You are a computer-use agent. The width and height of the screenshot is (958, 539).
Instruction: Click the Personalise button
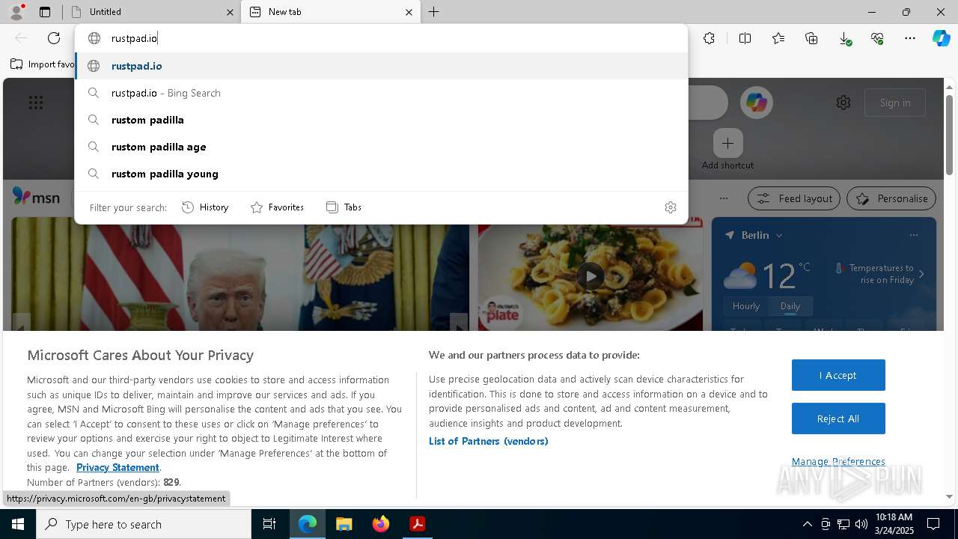tap(891, 198)
